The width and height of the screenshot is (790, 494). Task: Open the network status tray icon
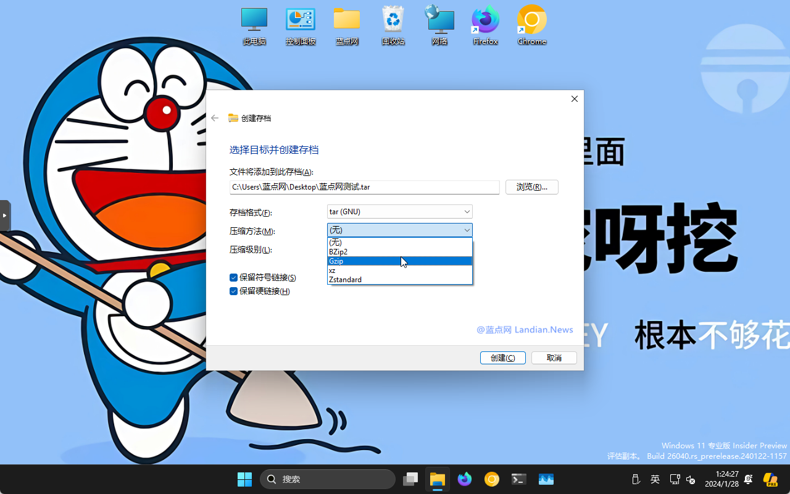tap(675, 479)
